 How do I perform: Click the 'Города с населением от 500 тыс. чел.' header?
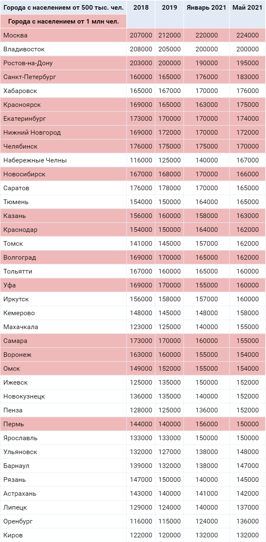(63, 8)
